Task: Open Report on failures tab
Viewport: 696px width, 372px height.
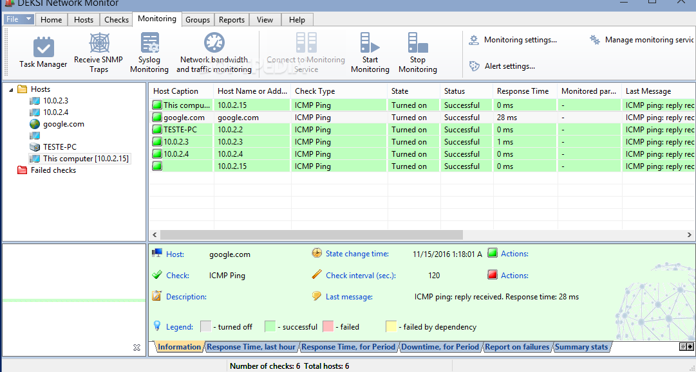Action: click(x=517, y=347)
